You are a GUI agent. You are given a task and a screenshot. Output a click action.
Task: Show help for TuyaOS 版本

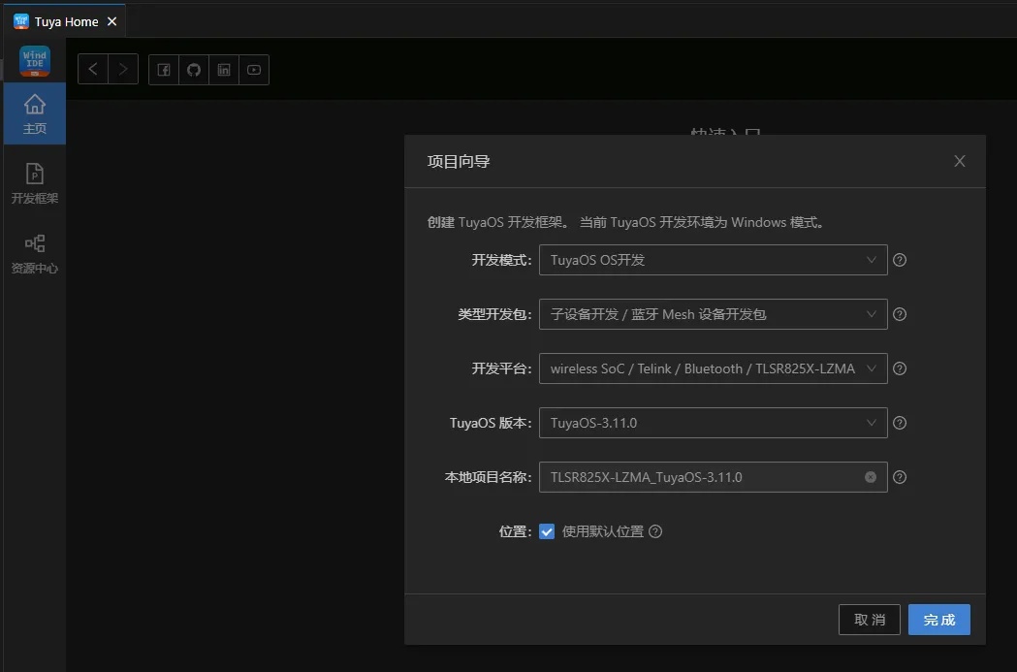tap(900, 423)
